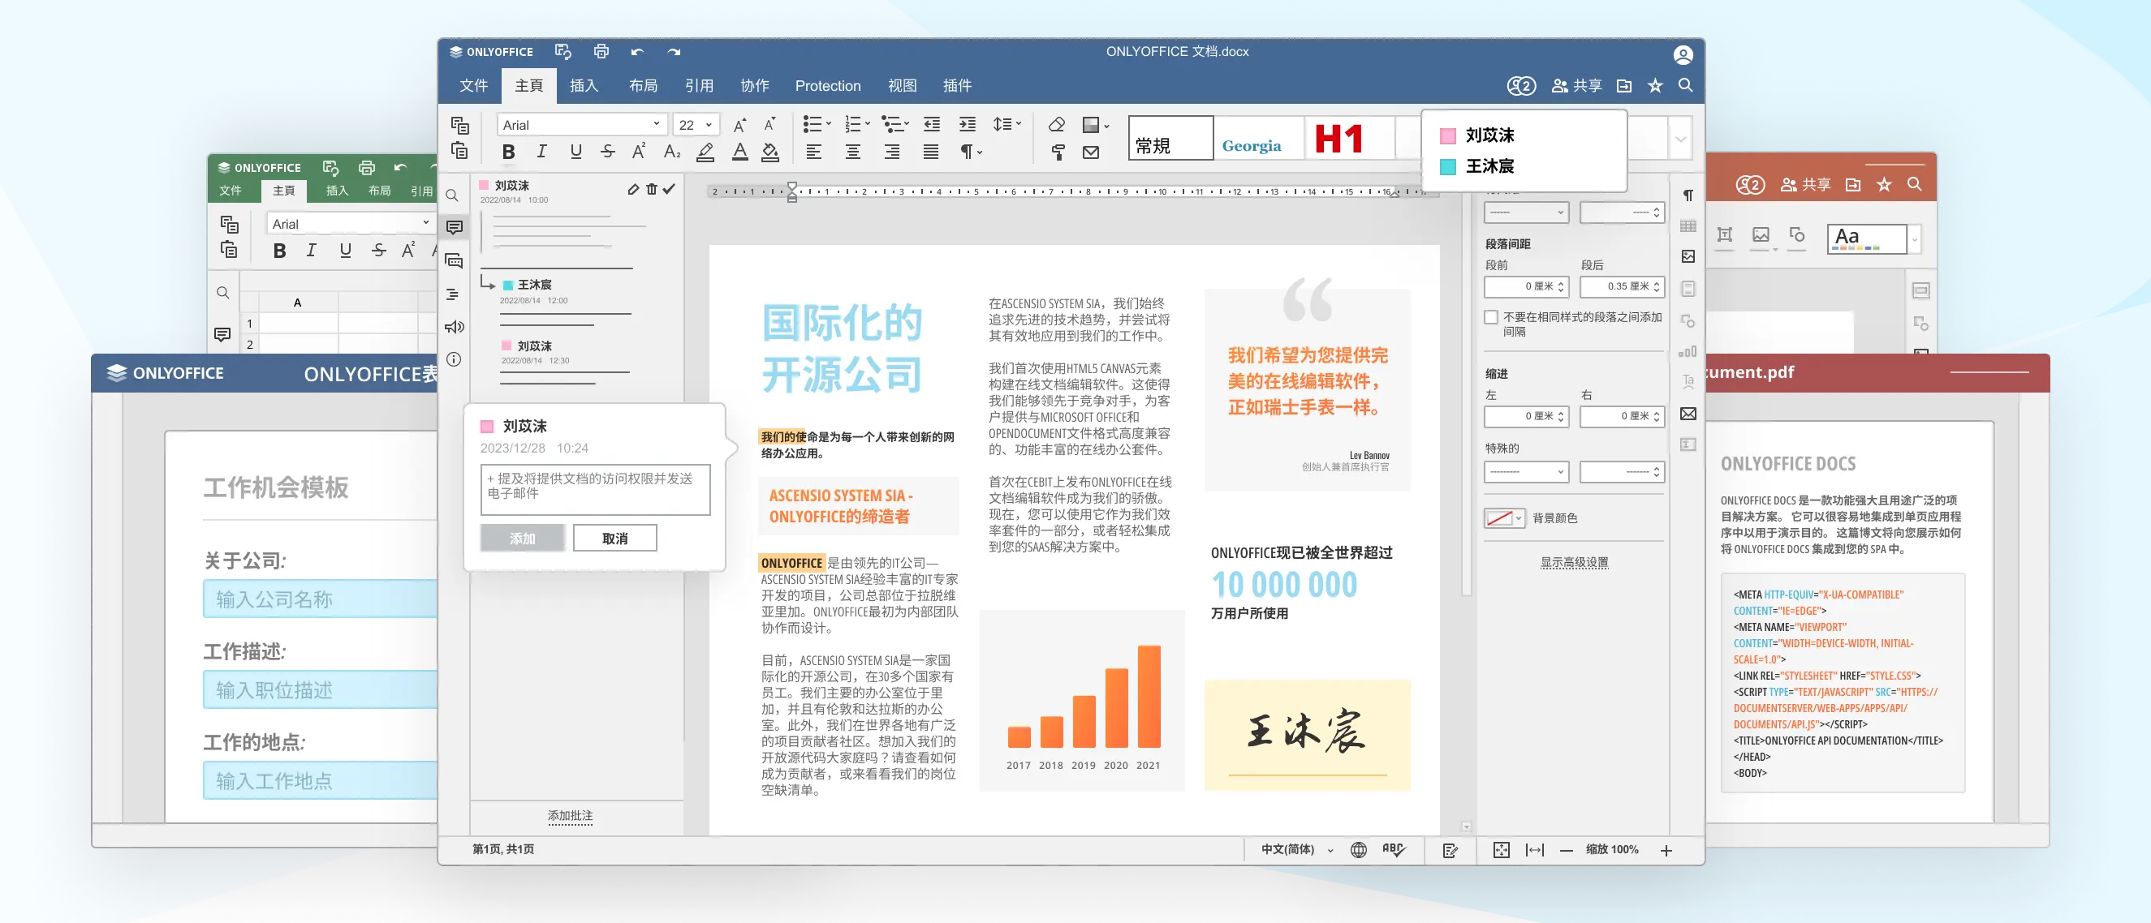Undo last action in docx title bar
The image size is (2151, 923).
[x=638, y=52]
